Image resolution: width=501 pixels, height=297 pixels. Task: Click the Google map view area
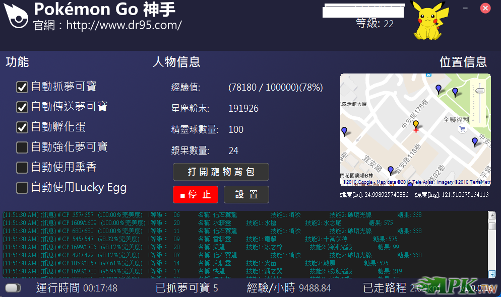click(415, 129)
